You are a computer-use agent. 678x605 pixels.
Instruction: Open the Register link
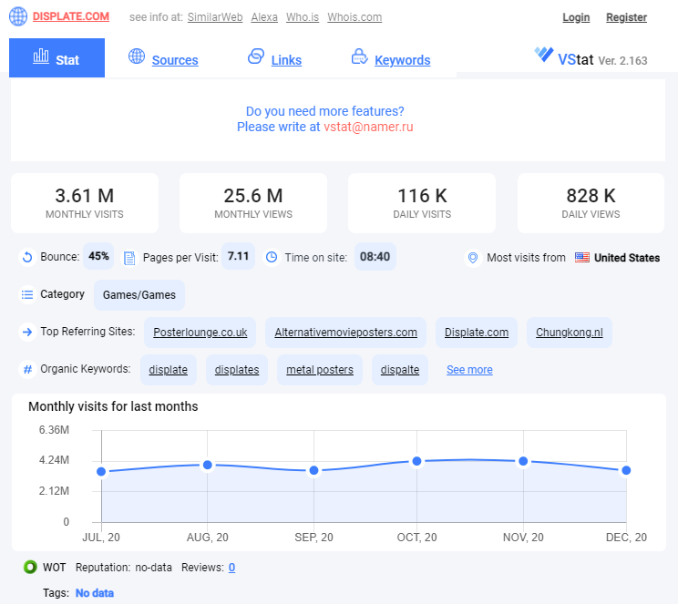(x=626, y=17)
